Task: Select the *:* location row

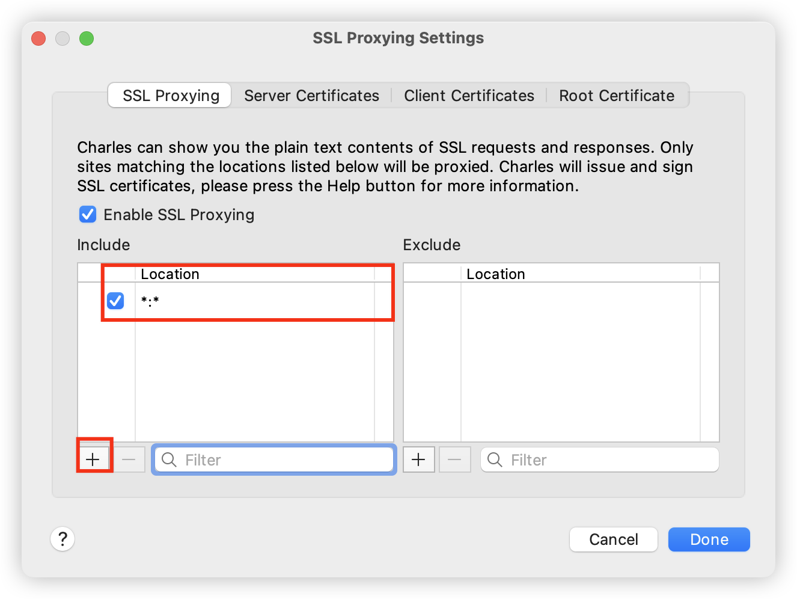Action: tap(236, 300)
